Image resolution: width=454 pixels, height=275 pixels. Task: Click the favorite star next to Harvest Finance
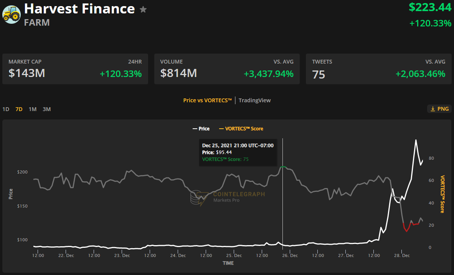click(x=143, y=10)
